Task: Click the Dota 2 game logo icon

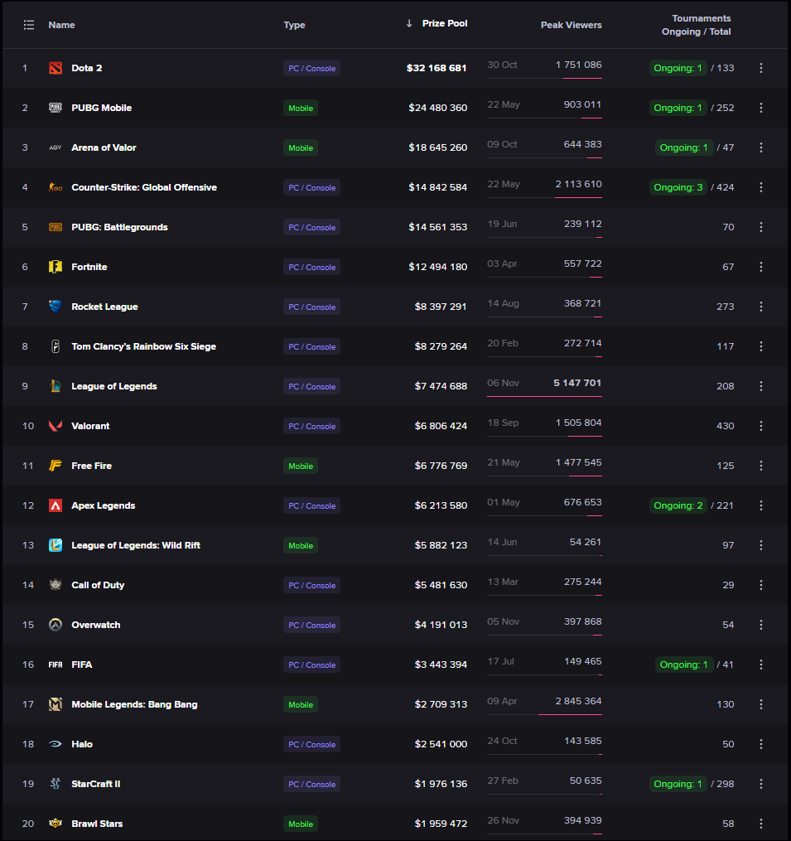Action: tap(55, 68)
